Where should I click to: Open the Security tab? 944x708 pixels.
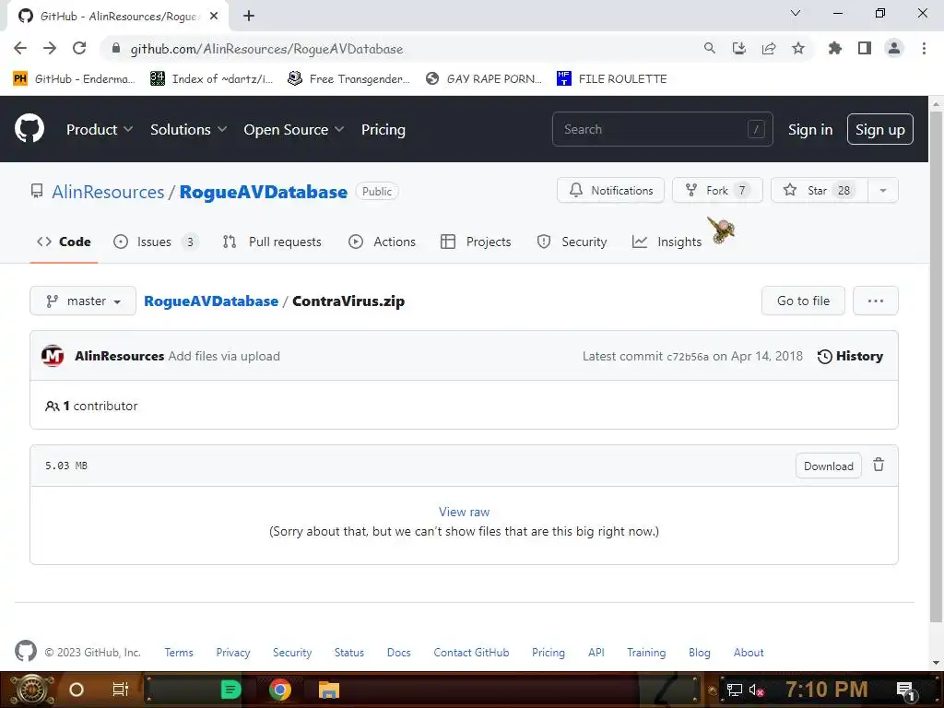tap(572, 242)
